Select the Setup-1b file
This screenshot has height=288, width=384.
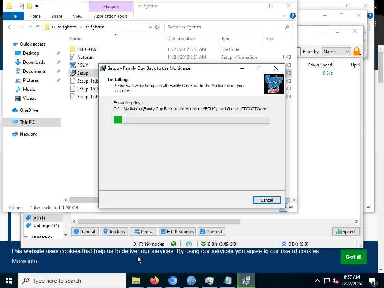pos(88,88)
